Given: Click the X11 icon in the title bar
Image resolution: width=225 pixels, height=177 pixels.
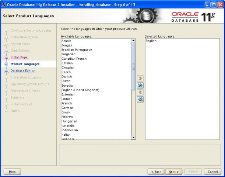Looking at the screenshot, I should pos(4,4).
